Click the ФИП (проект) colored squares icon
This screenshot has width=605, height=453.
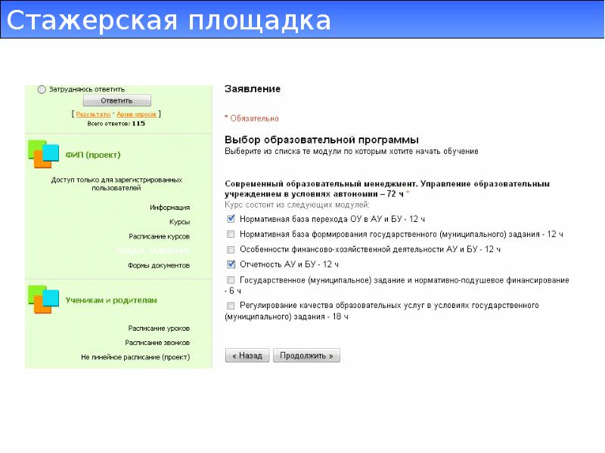[x=43, y=154]
